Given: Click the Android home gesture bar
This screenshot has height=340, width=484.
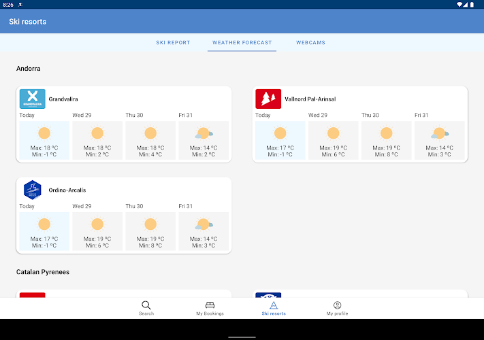Looking at the screenshot, I should [242, 336].
